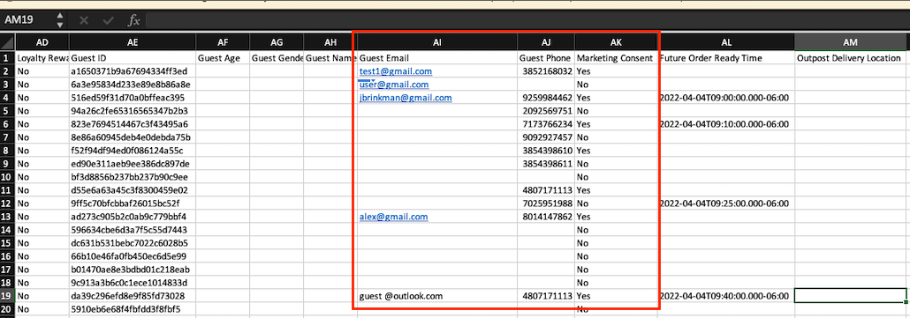Viewport: 910px width, 318px height.
Task: Click phone number 9259984462 cell
Action: click(x=545, y=98)
